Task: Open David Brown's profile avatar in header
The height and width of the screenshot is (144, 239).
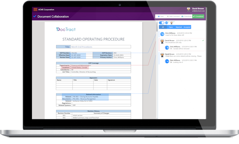Action: [x=188, y=9]
